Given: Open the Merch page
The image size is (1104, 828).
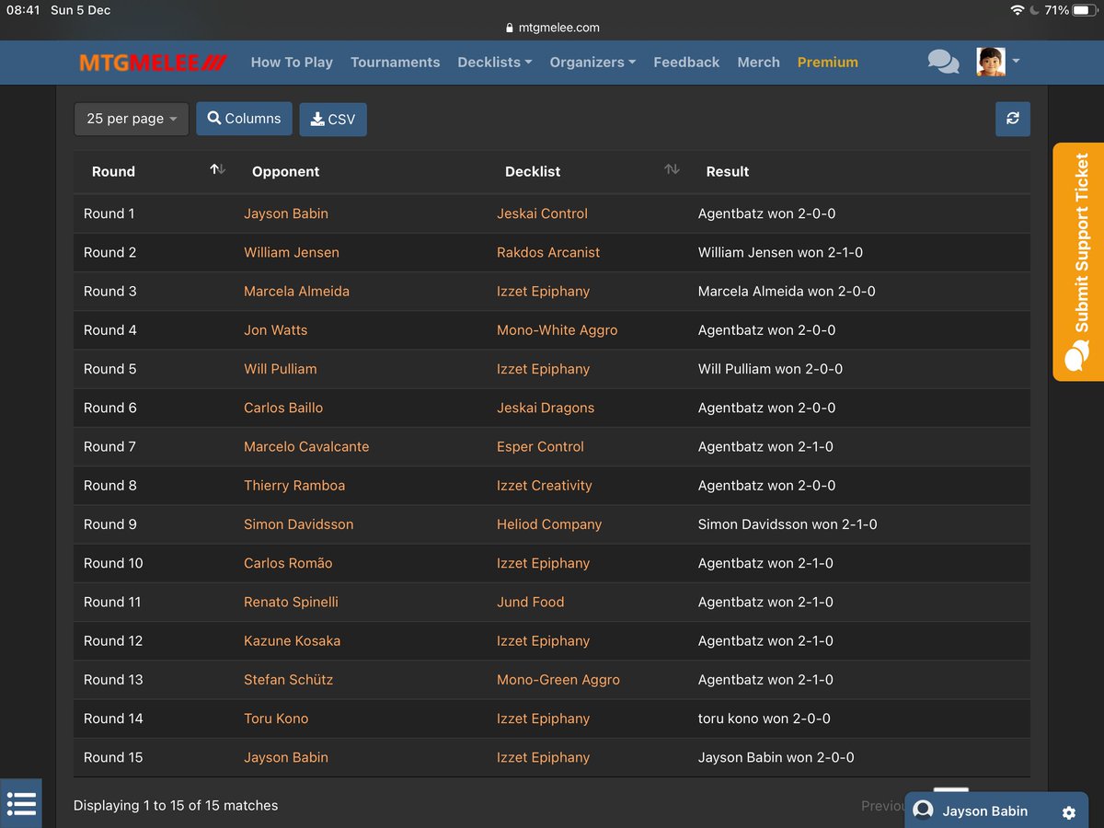Looking at the screenshot, I should tap(758, 63).
